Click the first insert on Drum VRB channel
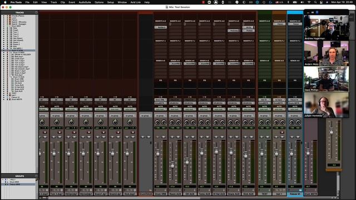Viewport: 356px width, 200px height. (161, 27)
